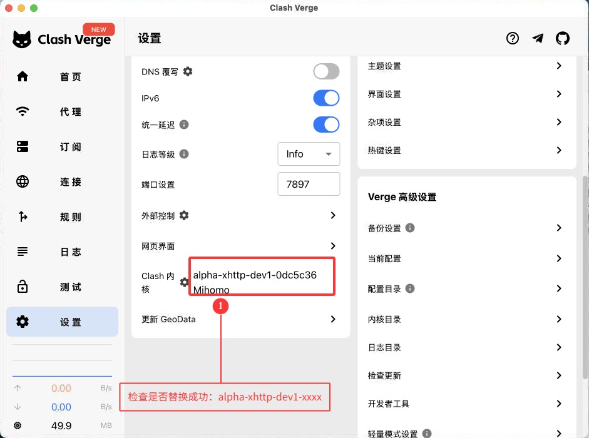
Task: Click Verge 高级设置 heading
Action: (402, 197)
